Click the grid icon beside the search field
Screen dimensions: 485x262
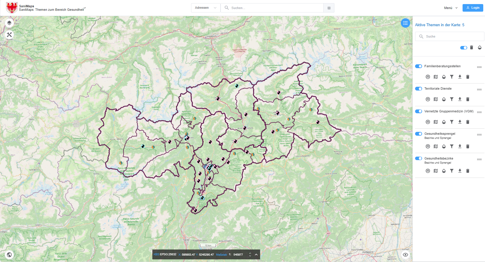coord(329,8)
